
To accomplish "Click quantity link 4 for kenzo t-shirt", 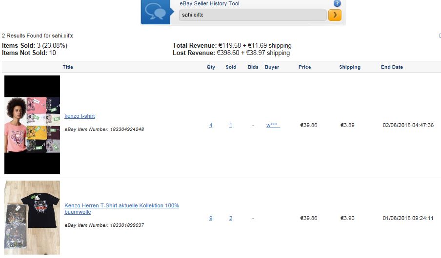I will pyautogui.click(x=211, y=126).
